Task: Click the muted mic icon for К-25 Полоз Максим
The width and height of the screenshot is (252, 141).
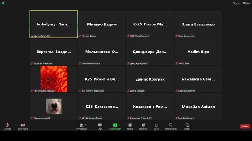Action: (128, 36)
